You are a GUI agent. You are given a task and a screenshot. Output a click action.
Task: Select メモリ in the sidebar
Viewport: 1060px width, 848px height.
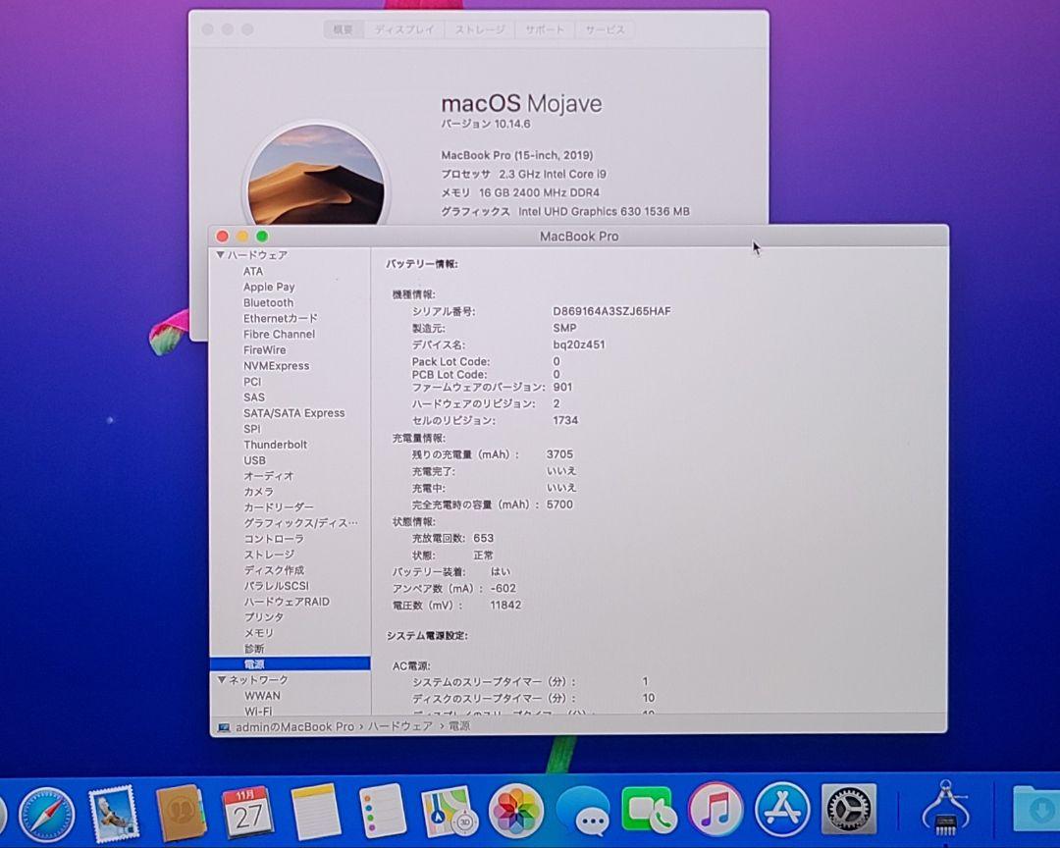tap(258, 632)
